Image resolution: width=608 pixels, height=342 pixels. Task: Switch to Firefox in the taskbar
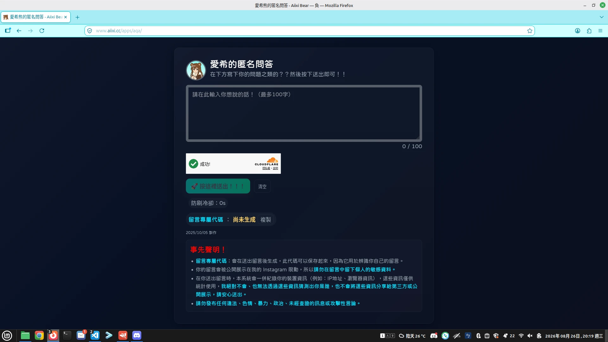[53, 335]
